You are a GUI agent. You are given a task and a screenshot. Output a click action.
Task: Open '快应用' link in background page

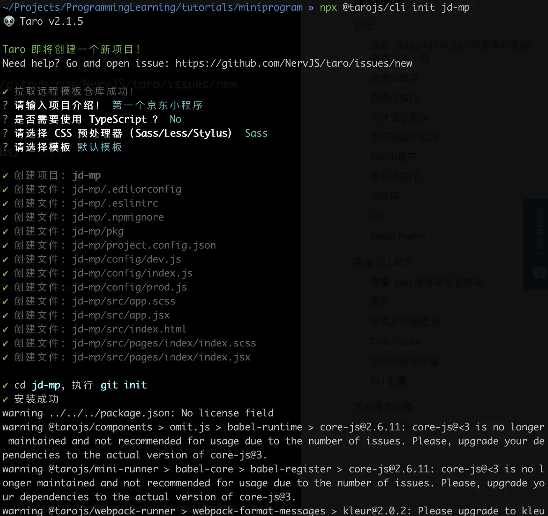[x=385, y=197]
